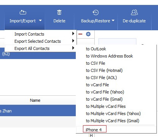Open the Import/Export toolbar menu
The image size is (158, 137).
25,17
